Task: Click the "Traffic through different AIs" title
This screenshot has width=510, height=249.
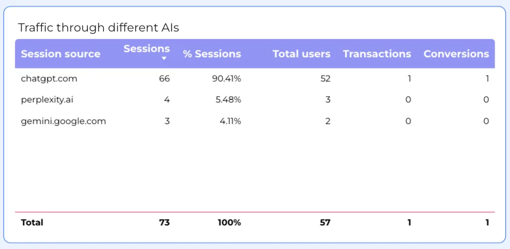Action: click(98, 27)
